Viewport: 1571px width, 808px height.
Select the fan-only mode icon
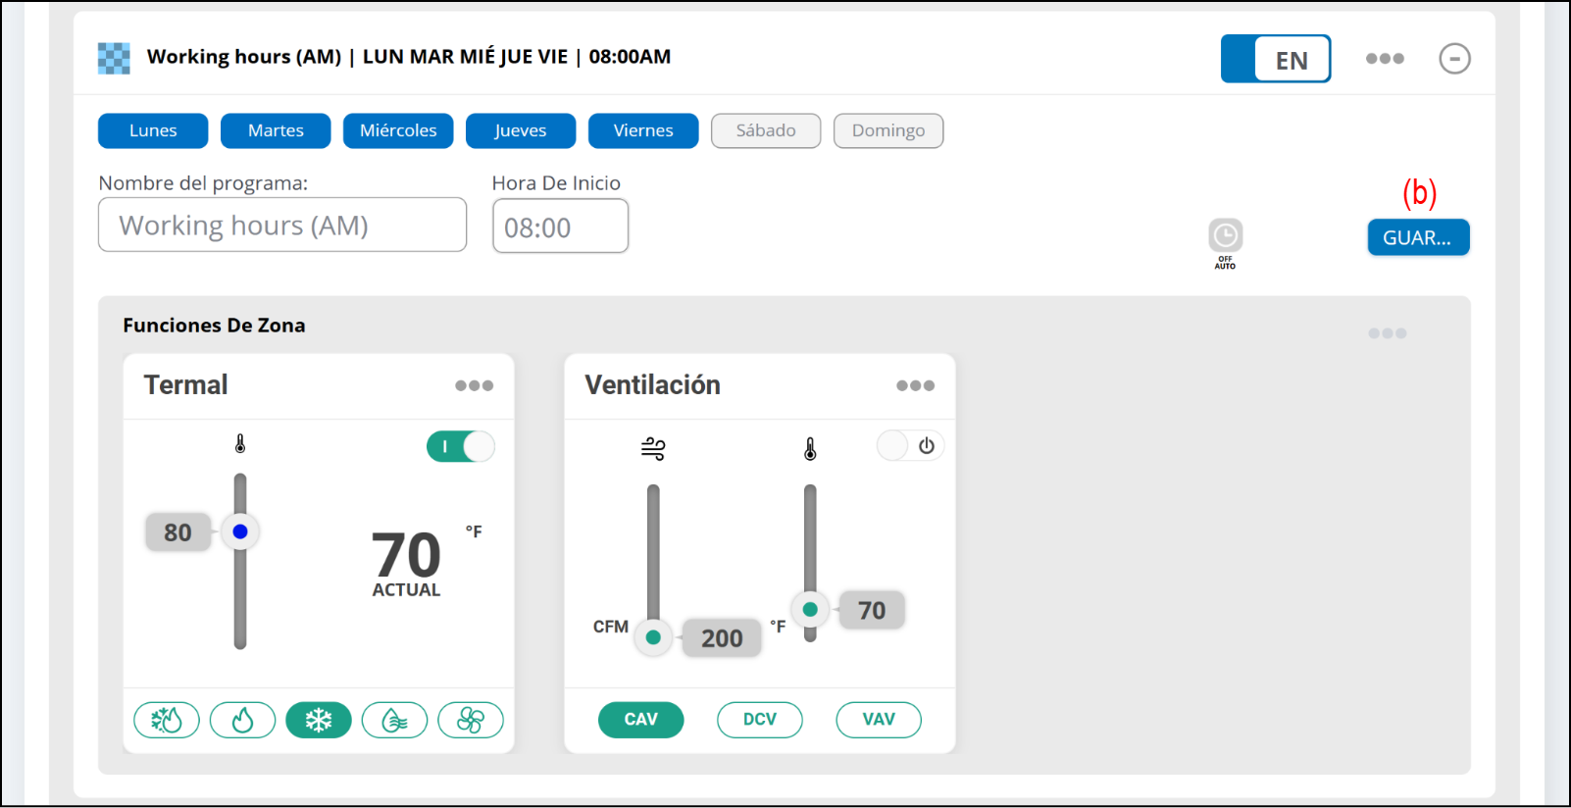[x=471, y=721]
